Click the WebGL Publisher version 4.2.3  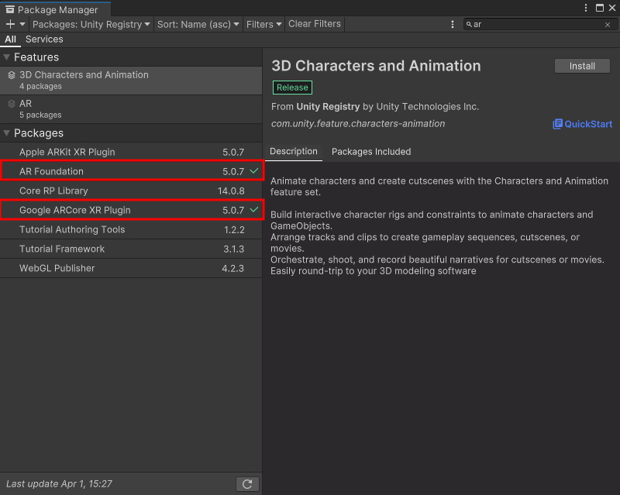(233, 269)
